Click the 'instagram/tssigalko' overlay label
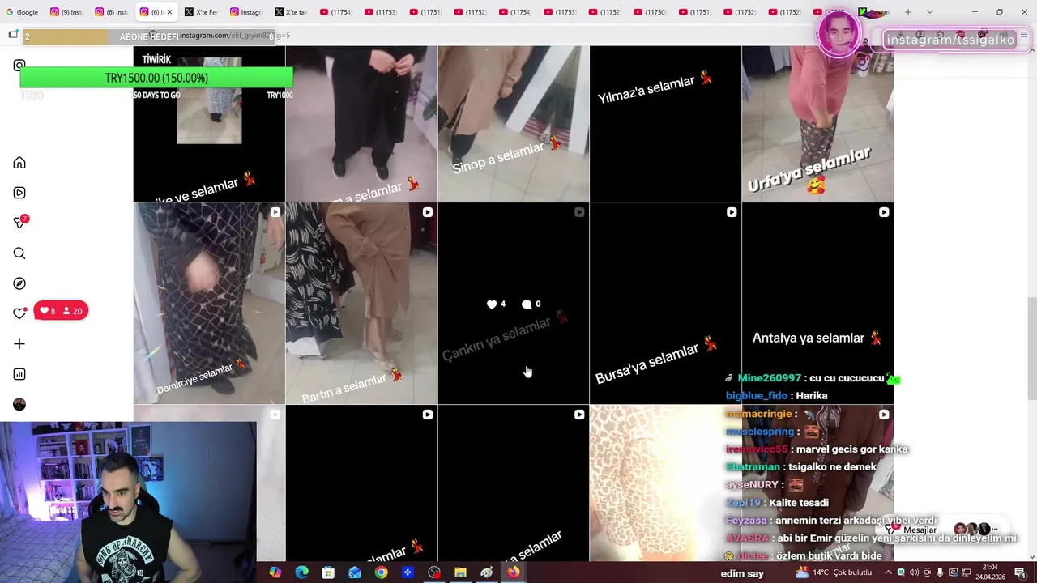 click(950, 40)
